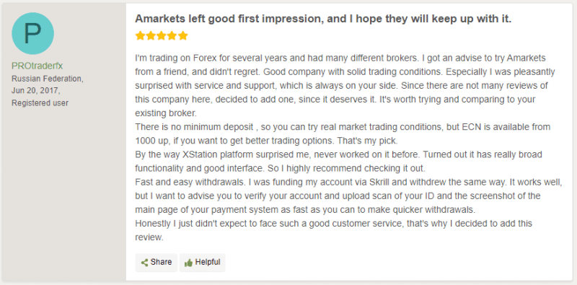Open the PROtraderfx username profile link
Viewport: 577px width, 285px height.
38,66
